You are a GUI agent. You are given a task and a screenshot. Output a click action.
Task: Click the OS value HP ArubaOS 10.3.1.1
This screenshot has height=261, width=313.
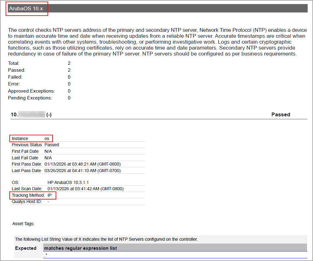pyautogui.click(x=68, y=182)
